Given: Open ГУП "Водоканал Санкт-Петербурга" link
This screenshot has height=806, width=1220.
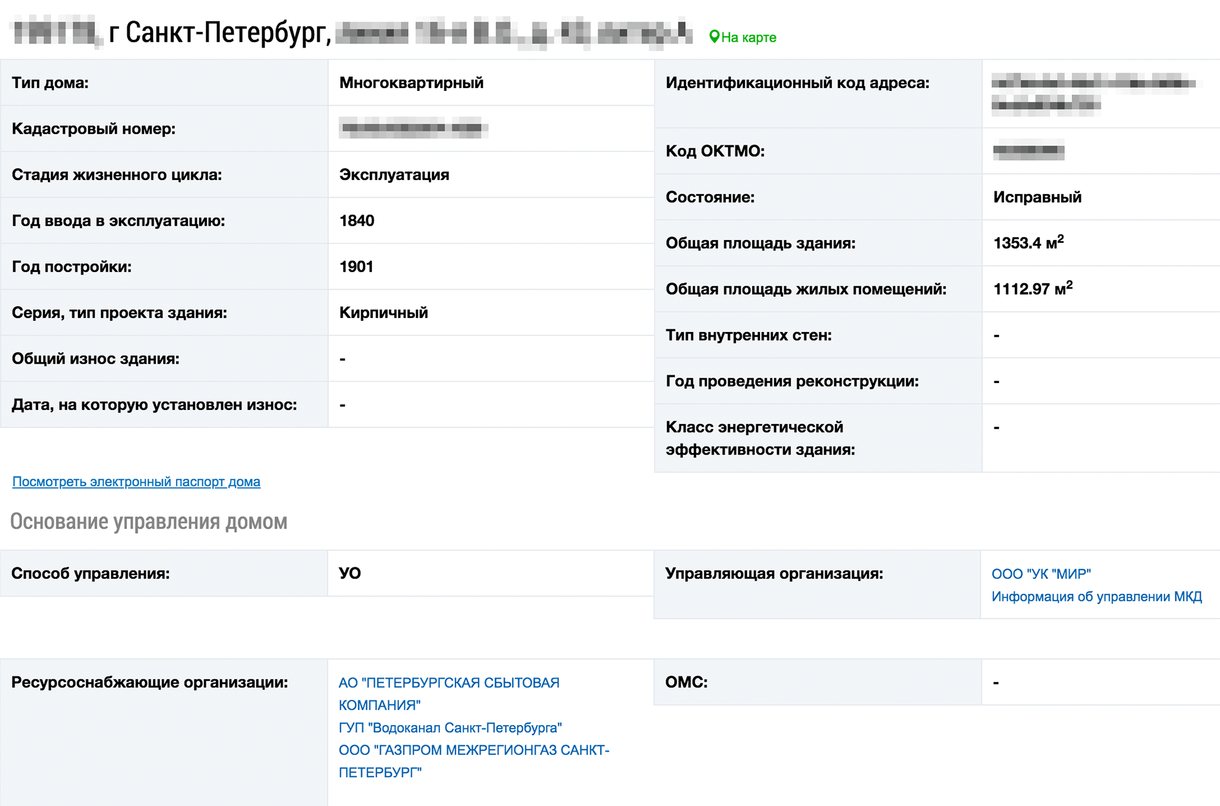Looking at the screenshot, I should pyautogui.click(x=450, y=727).
